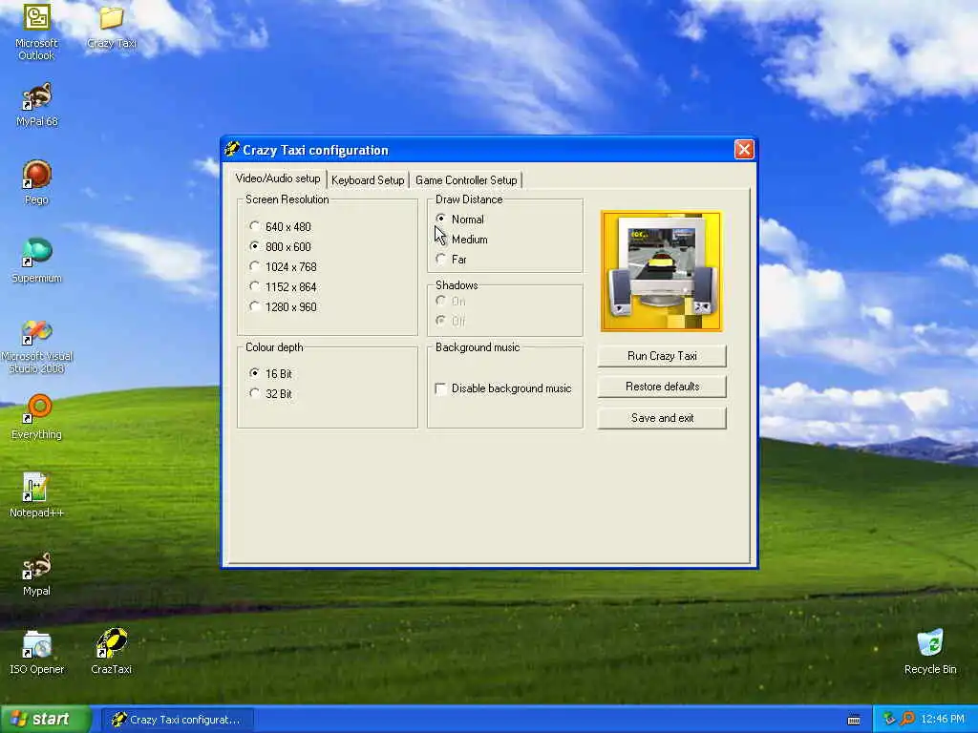This screenshot has width=978, height=733.
Task: Click the Crazy Taxi title bar icon
Action: [x=232, y=150]
